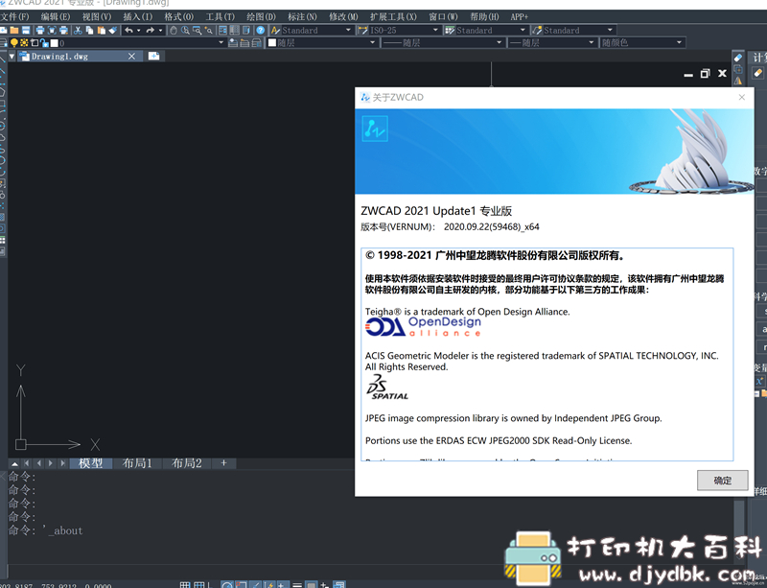Image resolution: width=767 pixels, height=588 pixels.
Task: Toggle Grid display in status bar
Action: [198, 585]
